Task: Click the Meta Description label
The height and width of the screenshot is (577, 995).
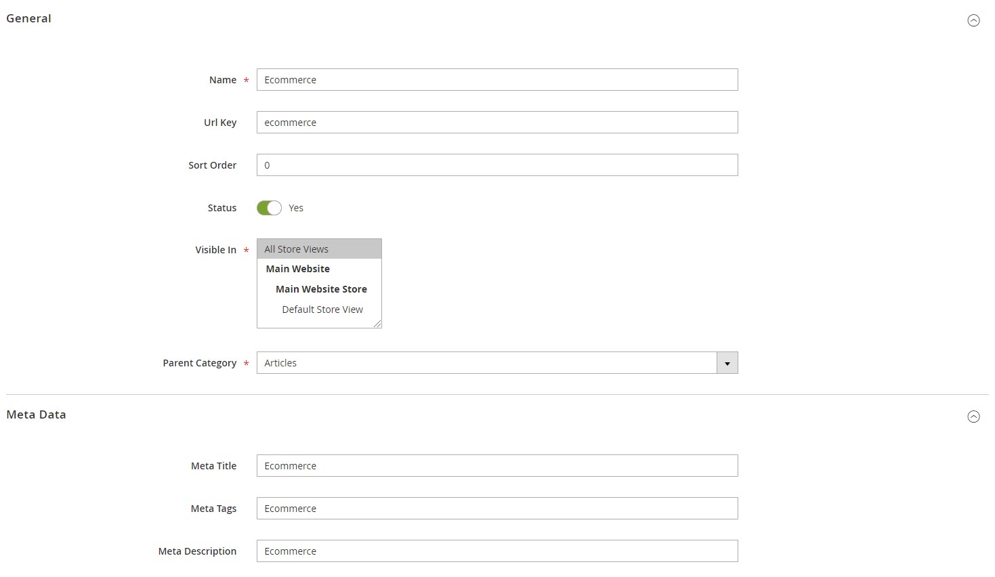Action: (x=198, y=551)
